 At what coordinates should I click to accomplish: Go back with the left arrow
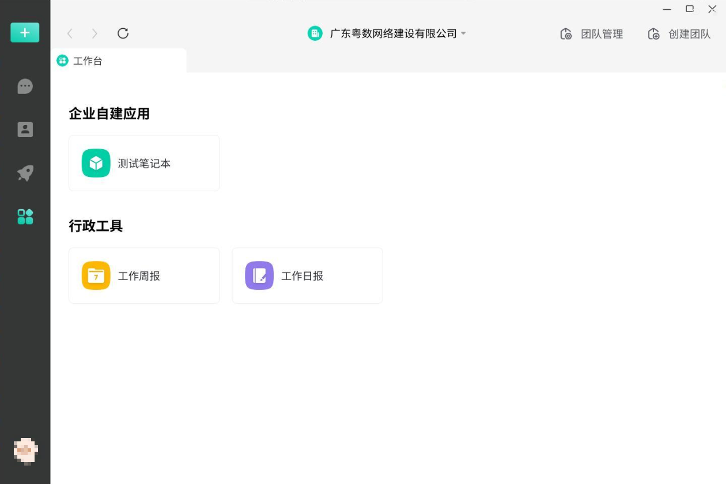coord(70,33)
